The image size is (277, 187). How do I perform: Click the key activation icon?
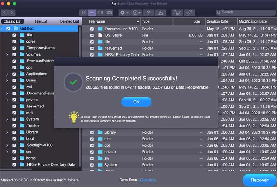pyautogui.click(x=189, y=13)
